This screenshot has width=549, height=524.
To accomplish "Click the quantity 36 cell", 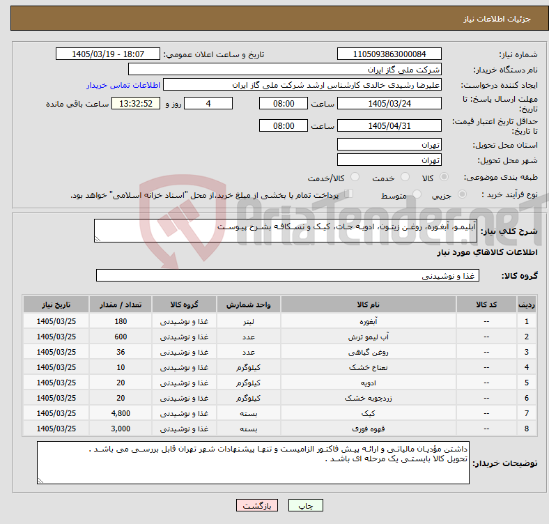I will coord(121,352).
